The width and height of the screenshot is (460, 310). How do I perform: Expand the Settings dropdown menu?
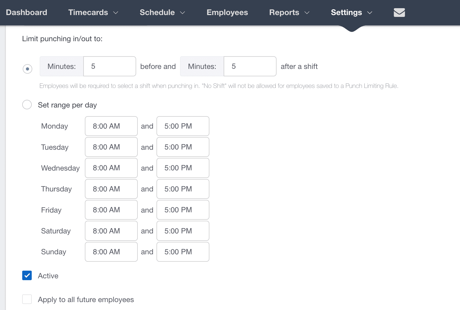point(351,12)
